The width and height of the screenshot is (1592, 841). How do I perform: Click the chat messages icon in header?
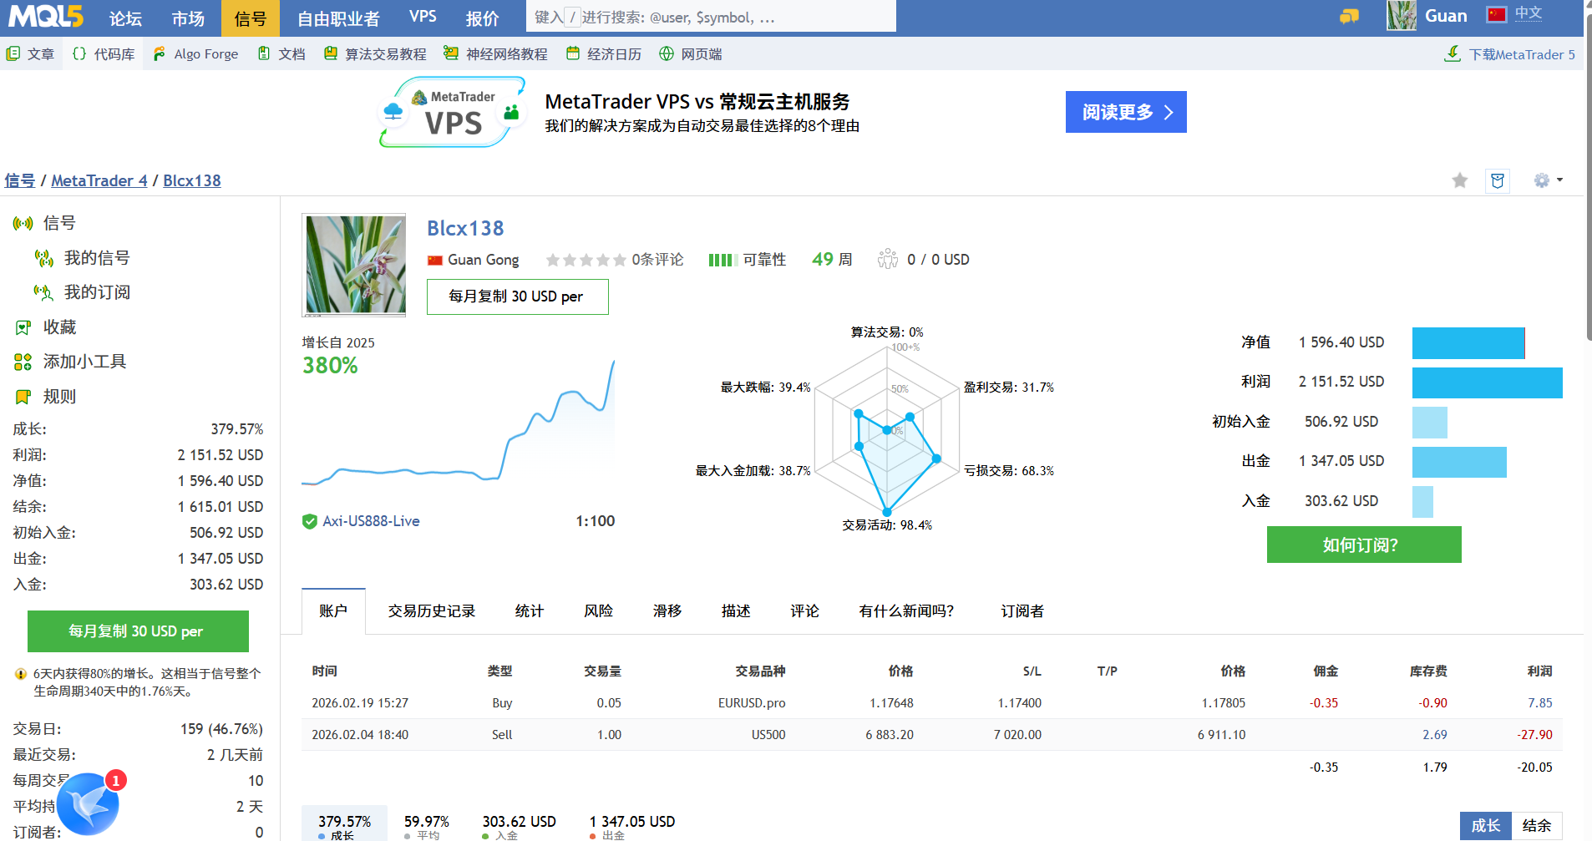tap(1349, 17)
